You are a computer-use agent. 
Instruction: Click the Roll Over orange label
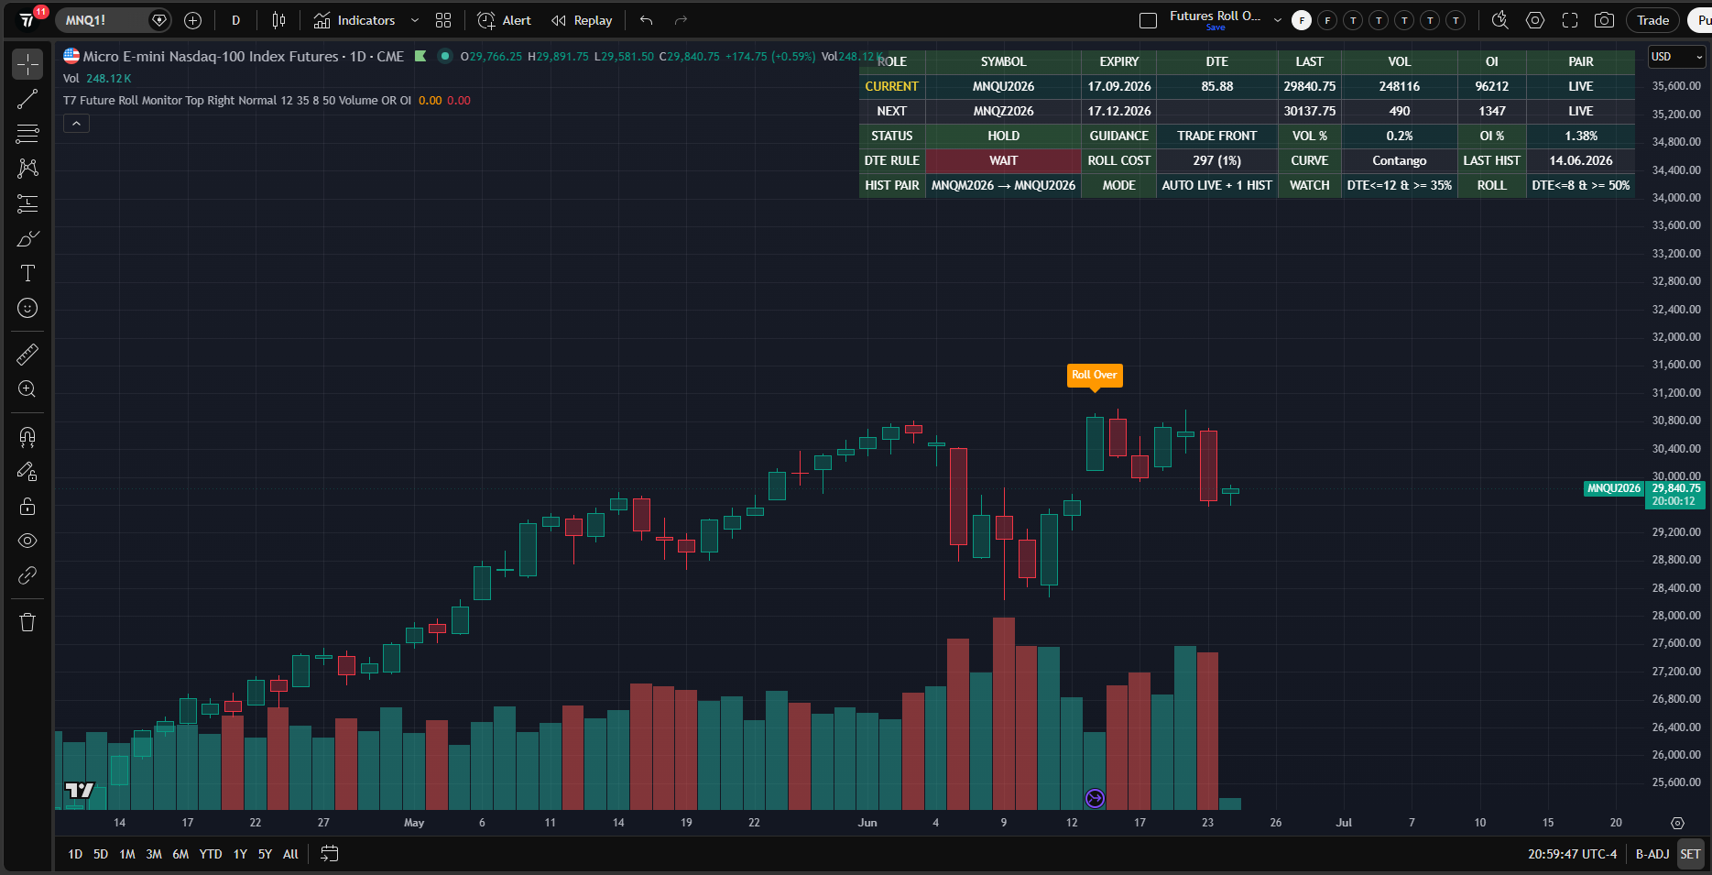point(1094,375)
